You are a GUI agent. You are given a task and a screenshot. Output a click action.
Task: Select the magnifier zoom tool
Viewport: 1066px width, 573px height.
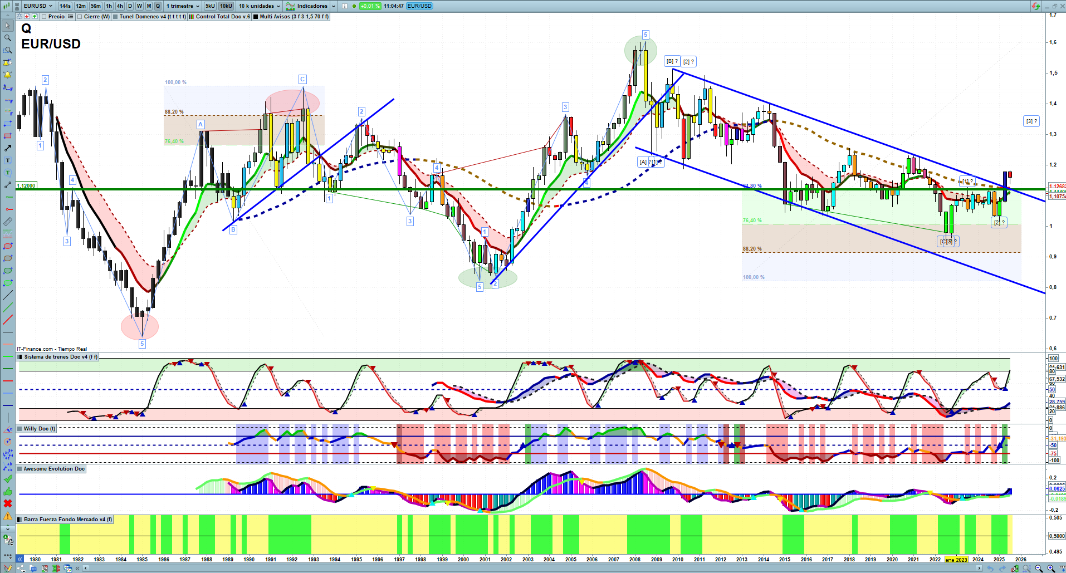coord(8,38)
